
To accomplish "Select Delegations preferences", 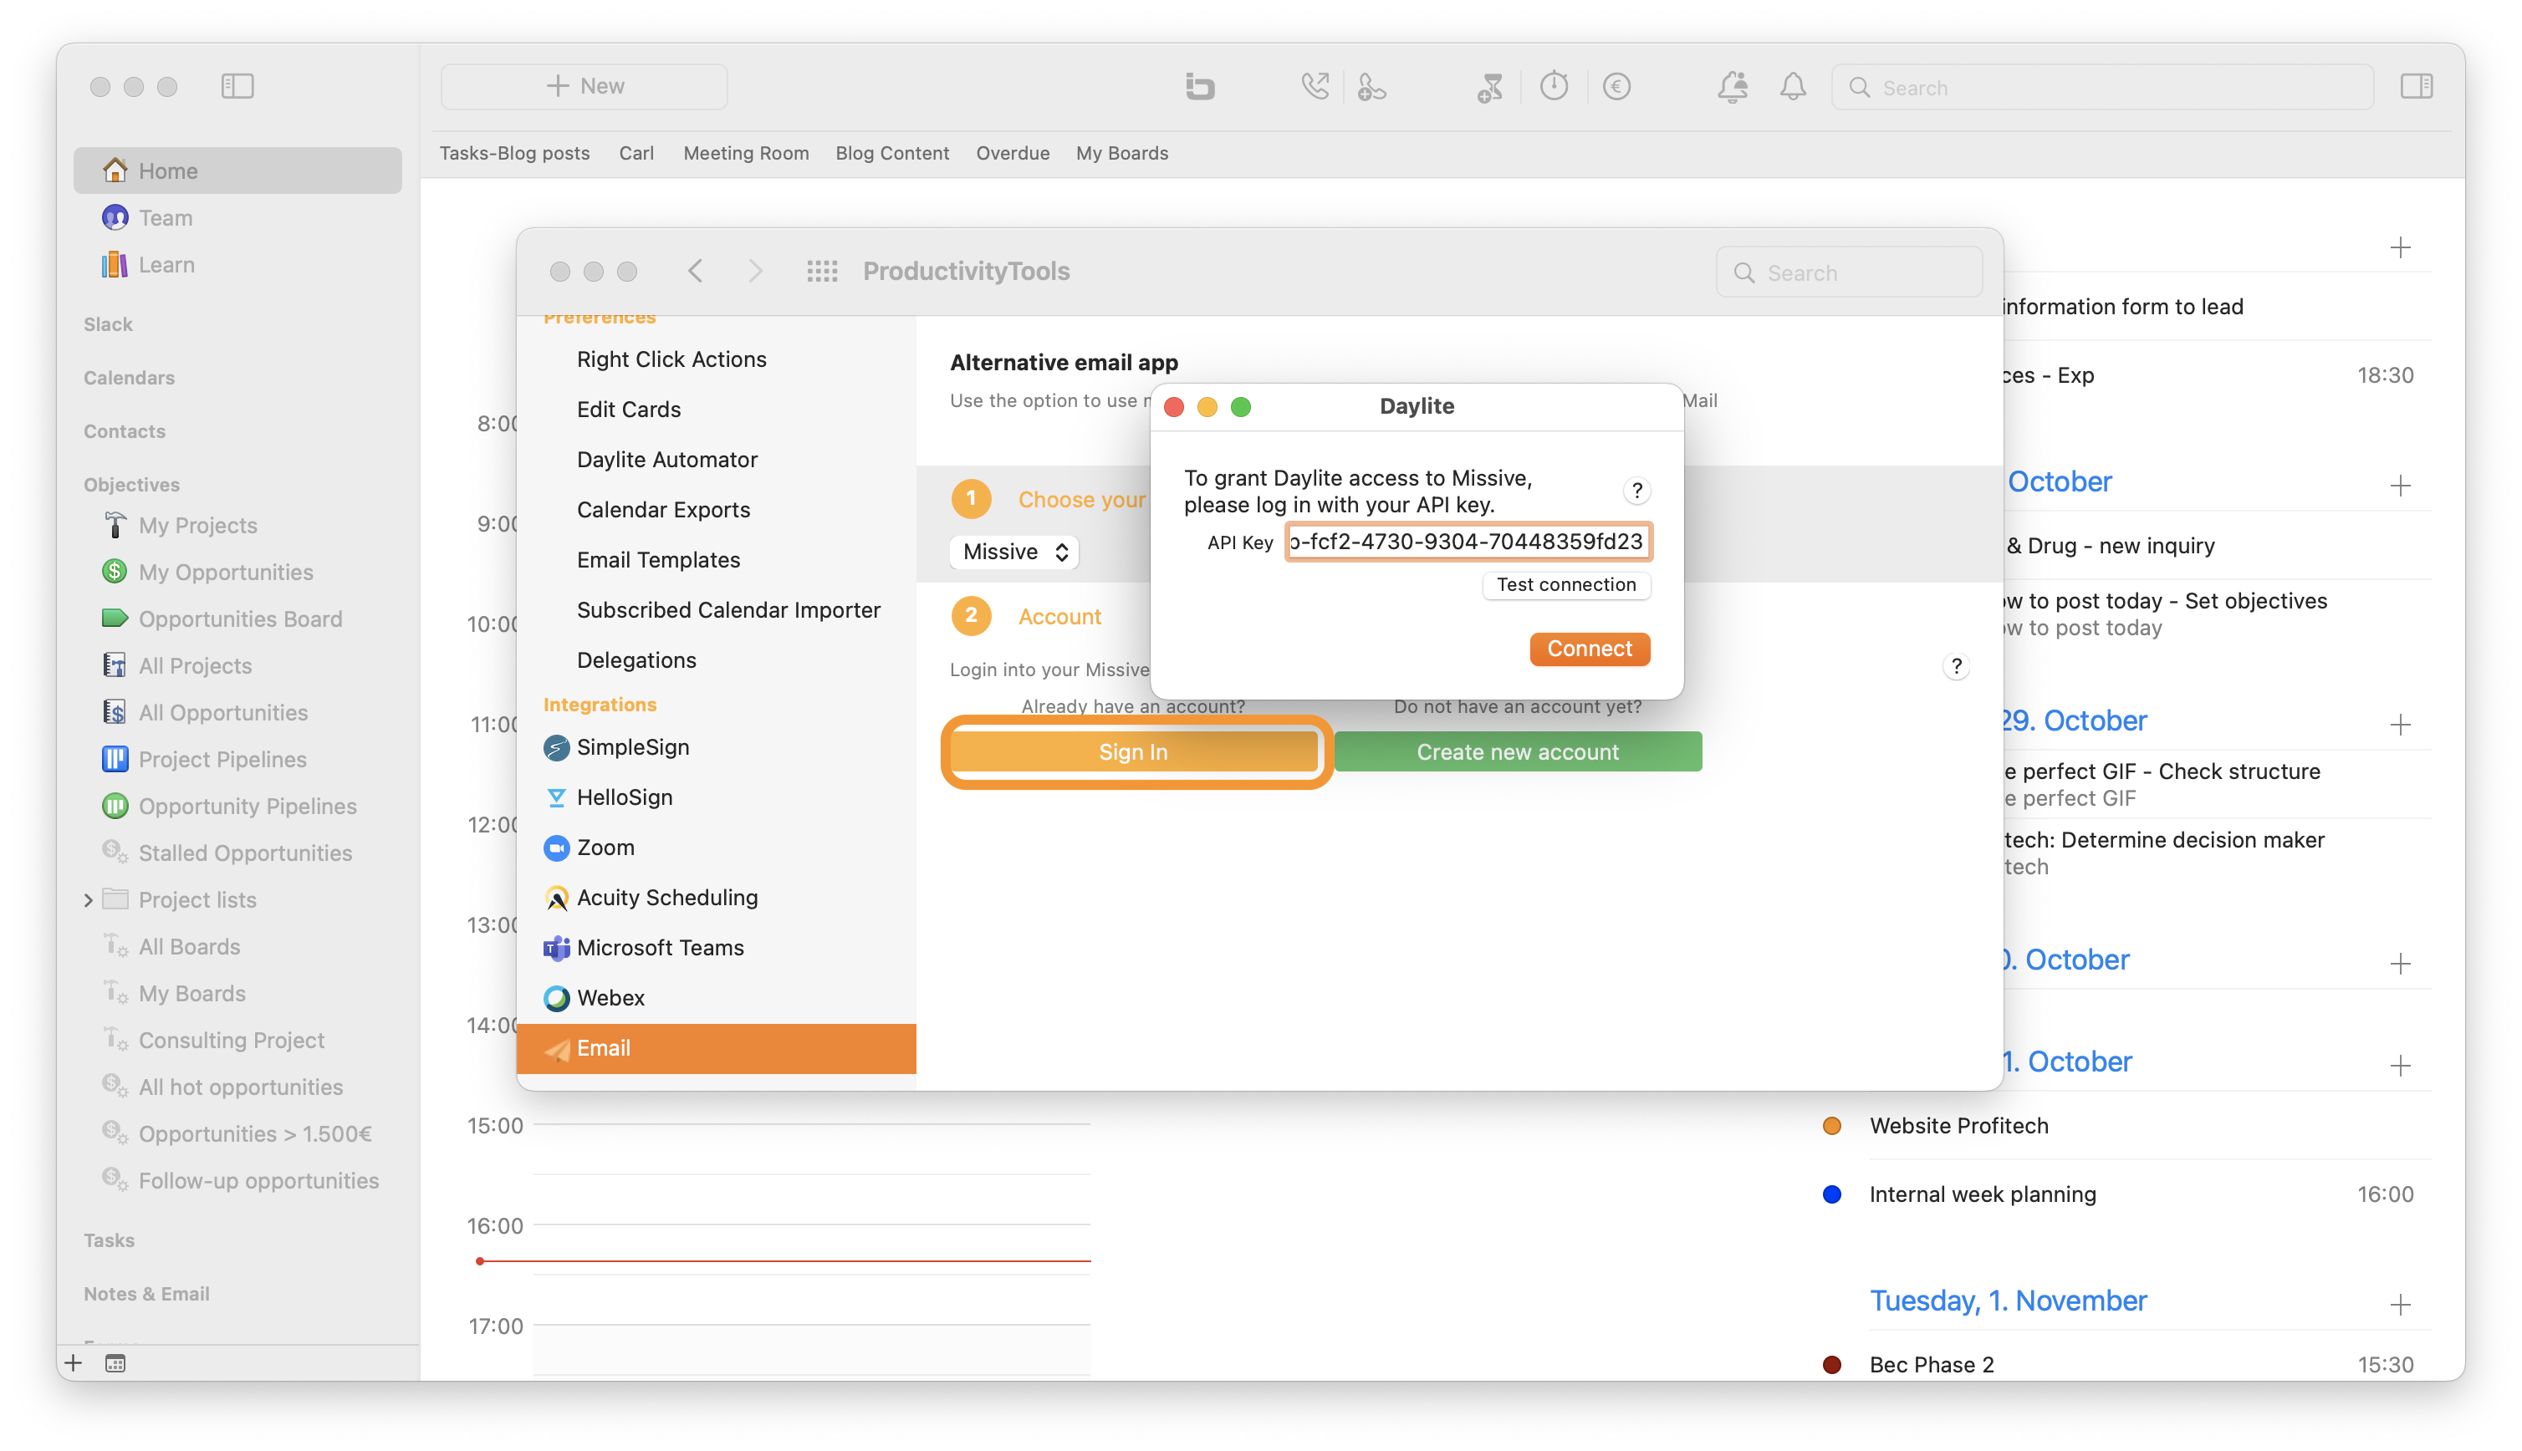I will pyautogui.click(x=636, y=659).
